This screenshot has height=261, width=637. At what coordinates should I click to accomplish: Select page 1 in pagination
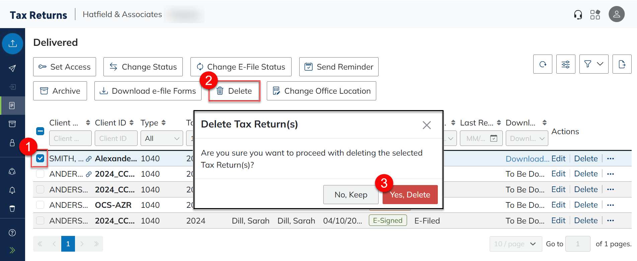[68, 244]
